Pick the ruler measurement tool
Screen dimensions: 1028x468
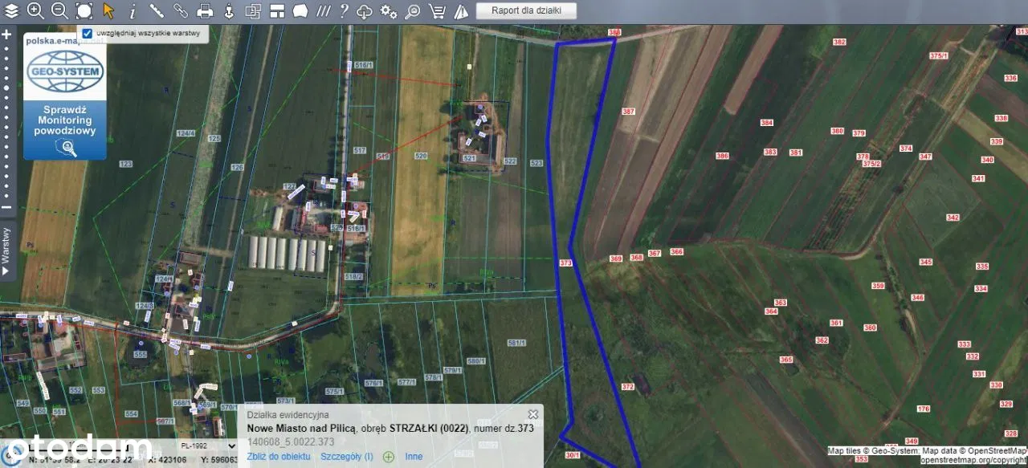157,11
